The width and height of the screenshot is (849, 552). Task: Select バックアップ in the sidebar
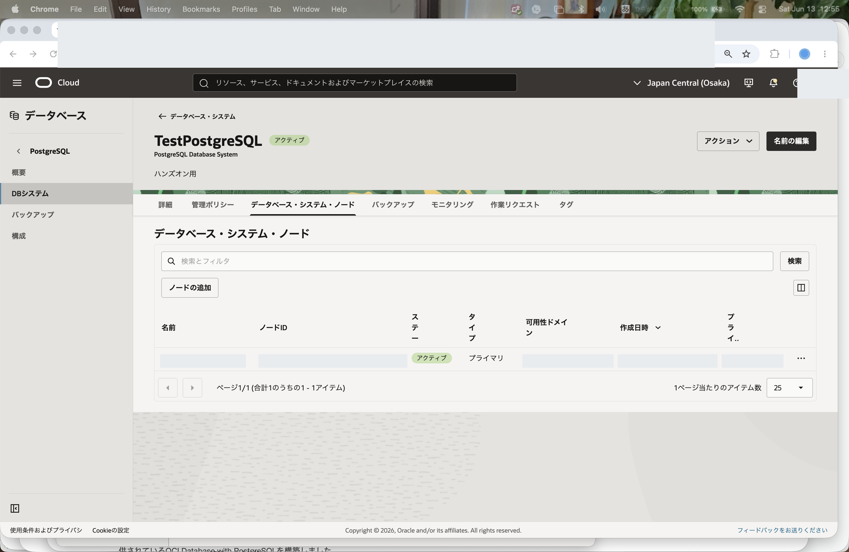pos(66,214)
